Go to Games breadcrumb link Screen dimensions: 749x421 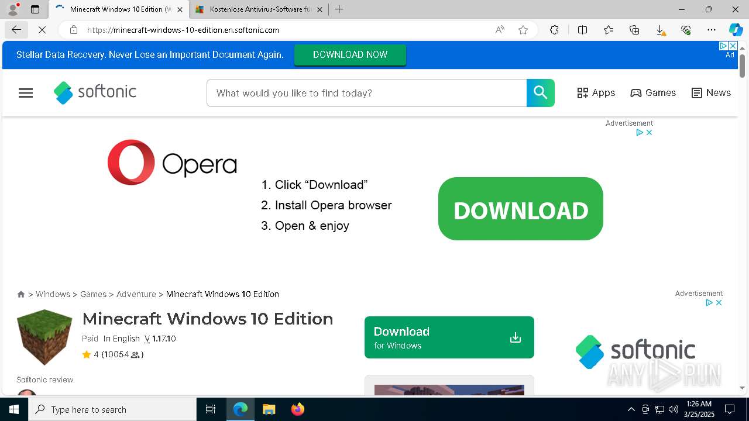(93, 294)
